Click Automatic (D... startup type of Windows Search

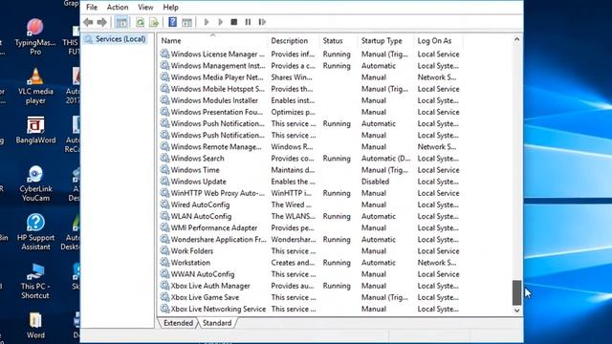(386, 159)
